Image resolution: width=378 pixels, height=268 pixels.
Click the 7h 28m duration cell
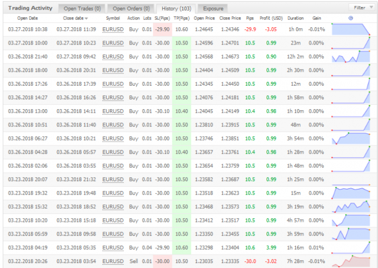pyautogui.click(x=295, y=261)
